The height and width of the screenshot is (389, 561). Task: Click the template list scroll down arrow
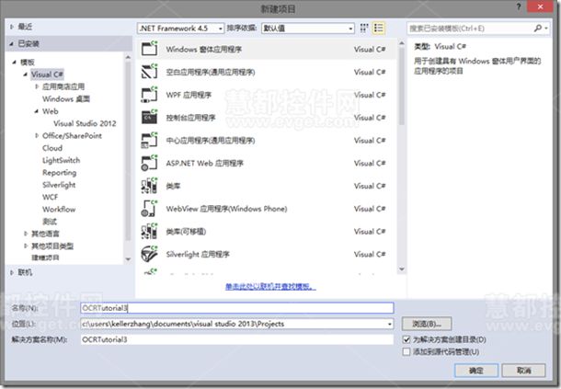[401, 269]
